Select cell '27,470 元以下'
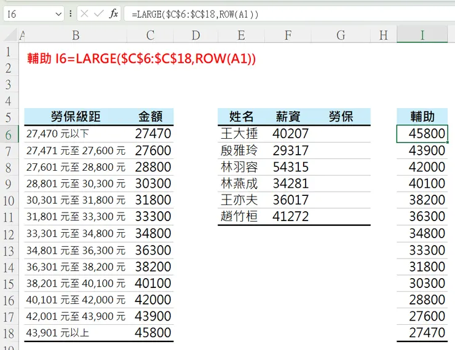The height and width of the screenshot is (350, 455). pyautogui.click(x=76, y=134)
